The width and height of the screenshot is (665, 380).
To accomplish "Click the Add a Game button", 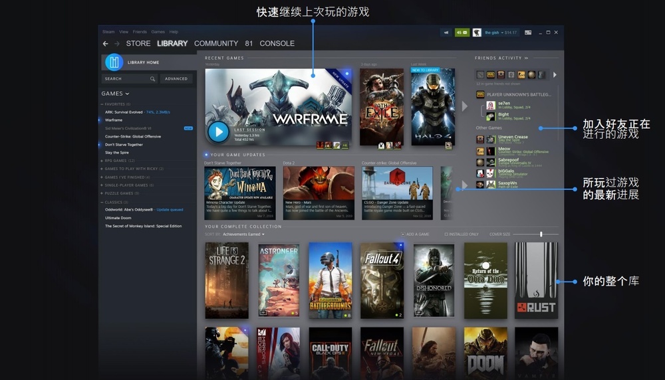I will pyautogui.click(x=416, y=235).
